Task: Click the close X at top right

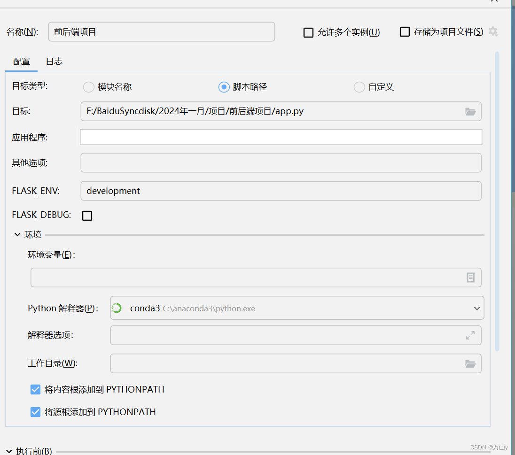Action: 493,2
